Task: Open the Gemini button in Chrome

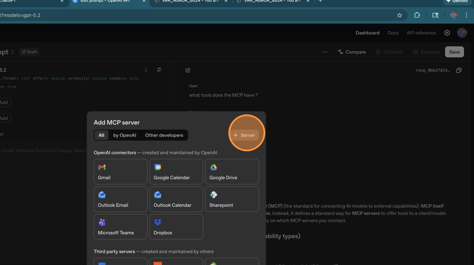Action: (457, 1)
